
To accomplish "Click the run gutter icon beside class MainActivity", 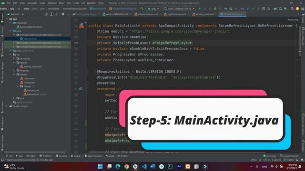I will click(81, 25).
